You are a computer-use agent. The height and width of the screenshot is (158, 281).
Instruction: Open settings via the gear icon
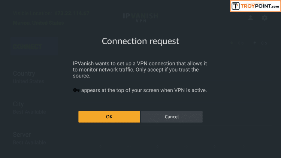click(265, 18)
